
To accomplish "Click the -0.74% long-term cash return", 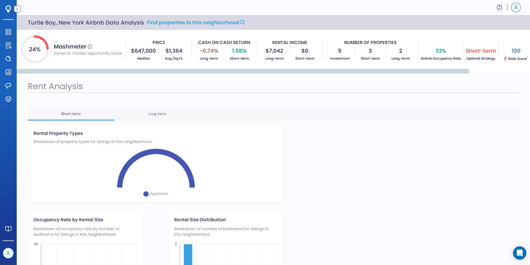I will click(209, 51).
